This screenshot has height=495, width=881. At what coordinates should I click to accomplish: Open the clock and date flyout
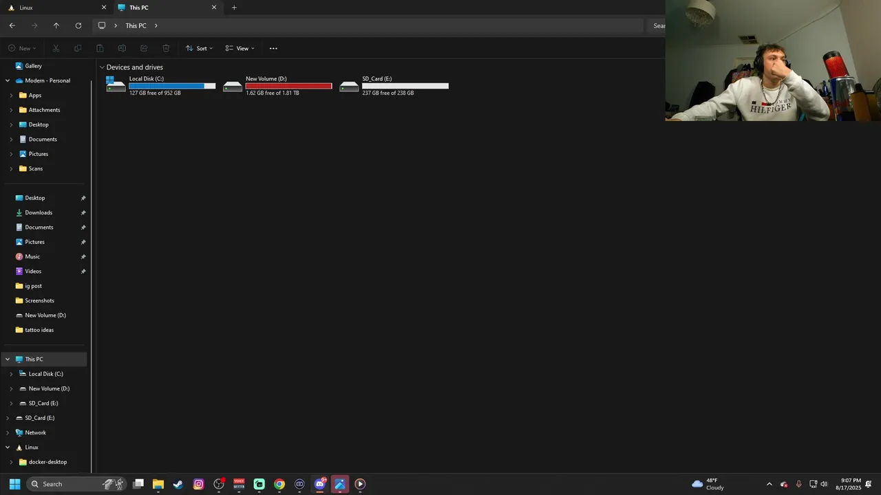click(x=848, y=484)
